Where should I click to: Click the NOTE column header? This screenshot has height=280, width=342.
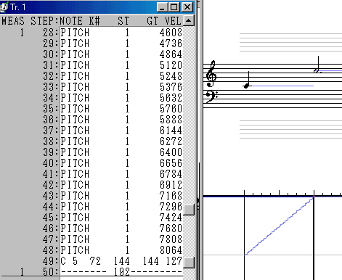click(x=71, y=21)
